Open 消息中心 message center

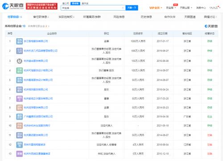point(201,8)
